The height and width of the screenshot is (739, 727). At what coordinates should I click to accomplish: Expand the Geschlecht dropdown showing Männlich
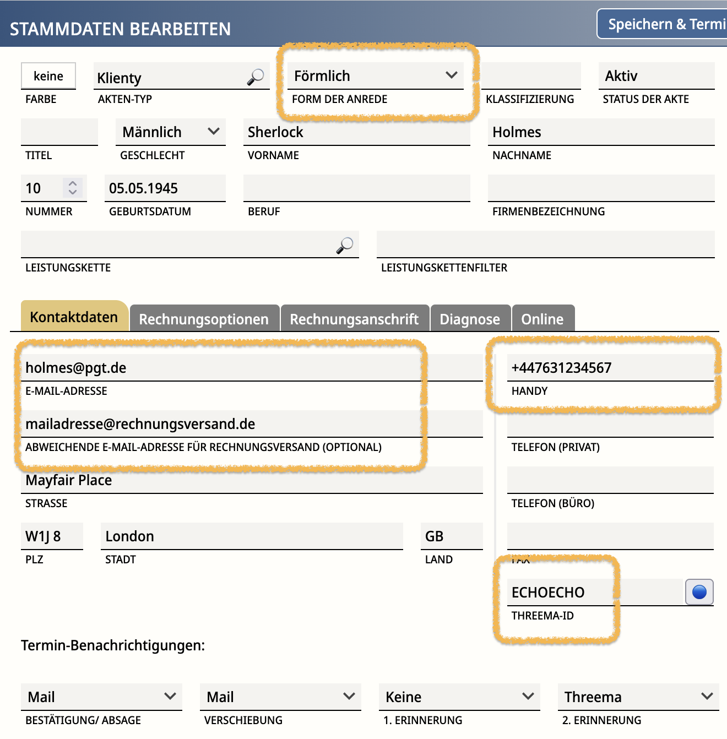point(171,132)
